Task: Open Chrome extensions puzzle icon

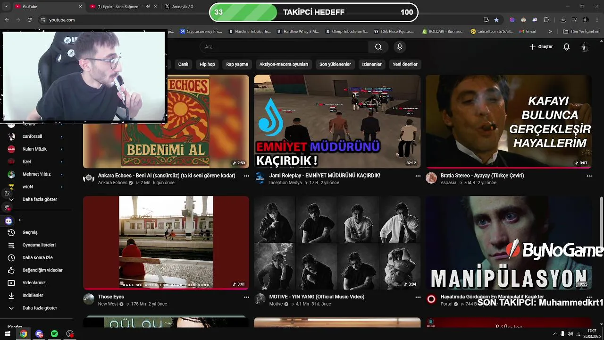Action: (546, 20)
